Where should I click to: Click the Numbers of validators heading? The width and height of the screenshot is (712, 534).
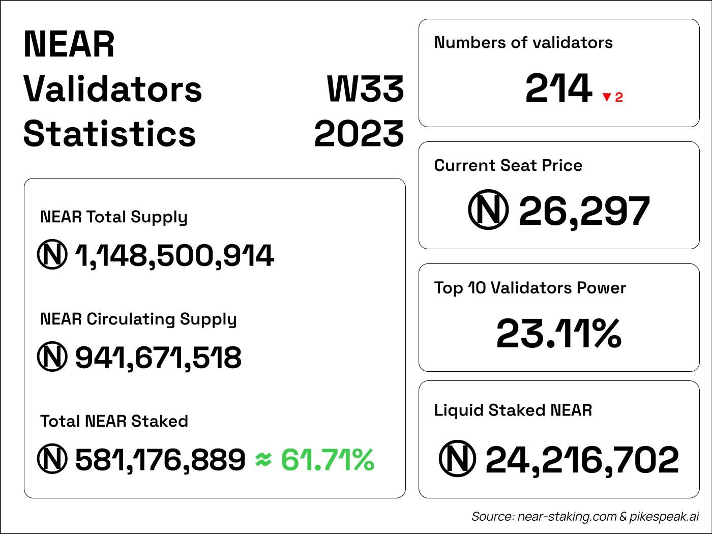tap(523, 43)
